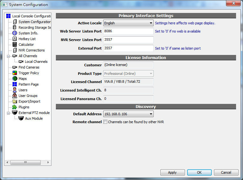Click the tree horizontal scrollbar thumb

[x=26, y=162]
